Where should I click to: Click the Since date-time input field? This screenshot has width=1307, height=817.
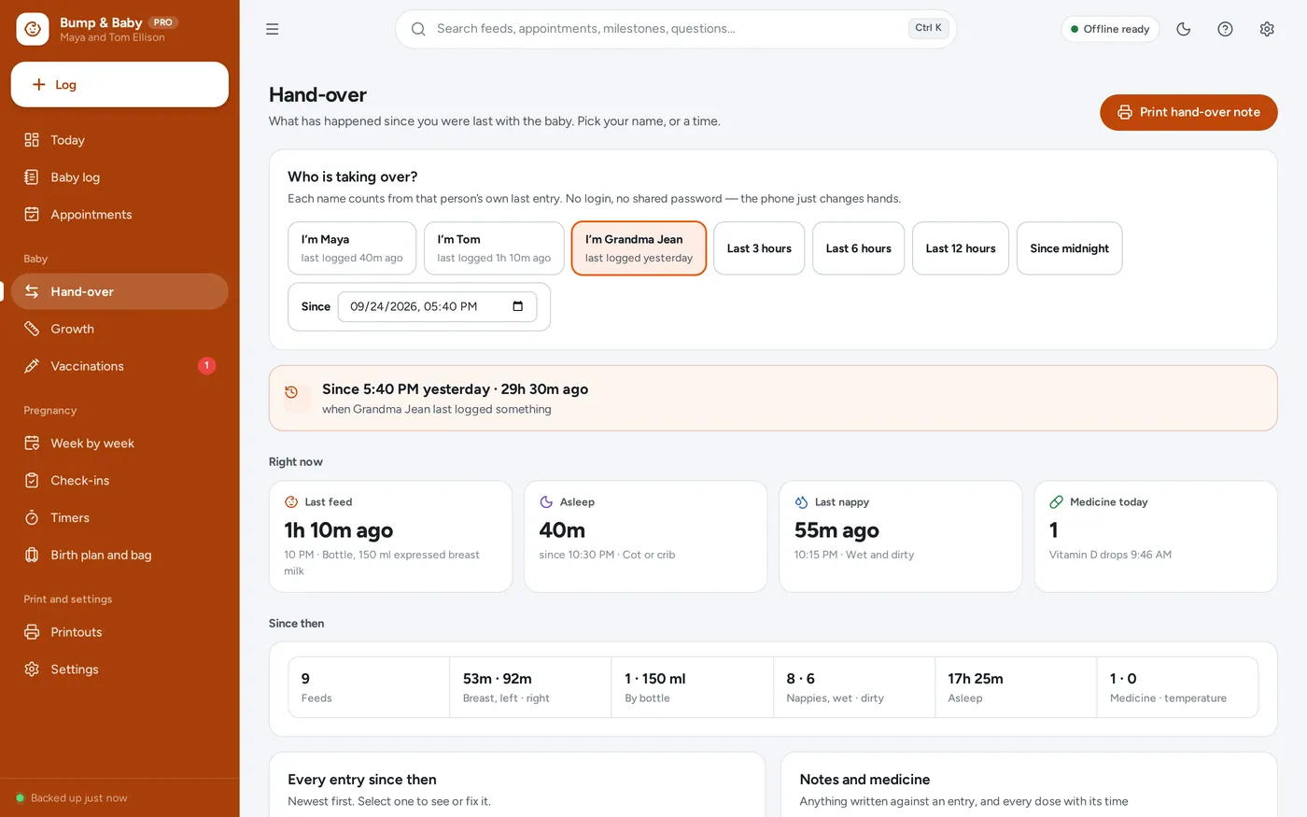pos(437,306)
